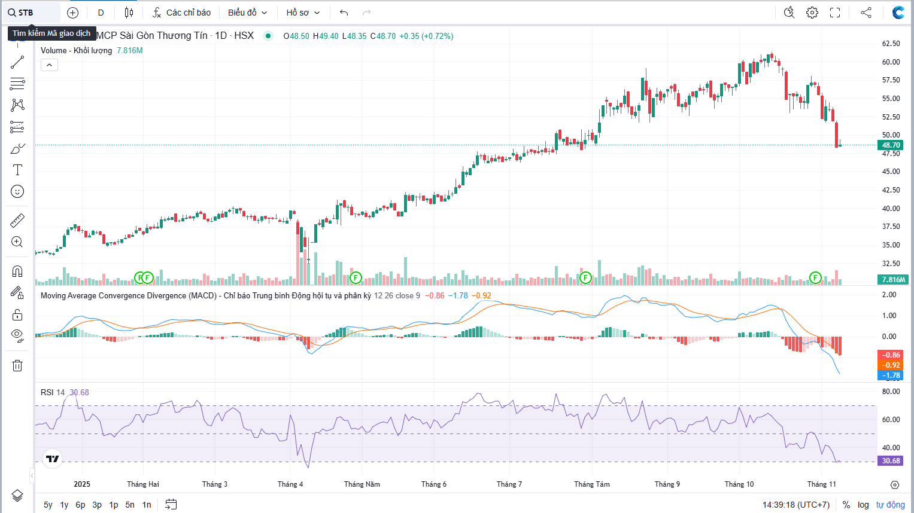914x513 pixels.
Task: Select the 1y time range
Action: point(64,505)
